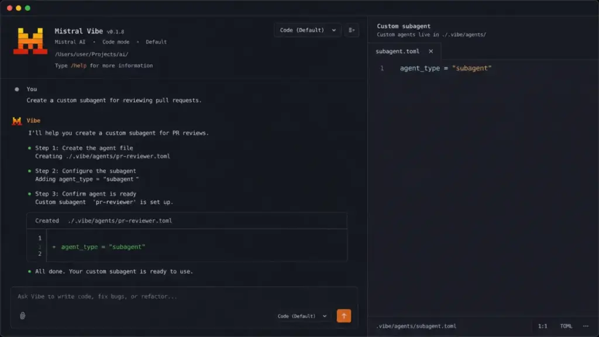Click the small Vibe avatar icon in chat
The height and width of the screenshot is (337, 599).
(x=17, y=121)
